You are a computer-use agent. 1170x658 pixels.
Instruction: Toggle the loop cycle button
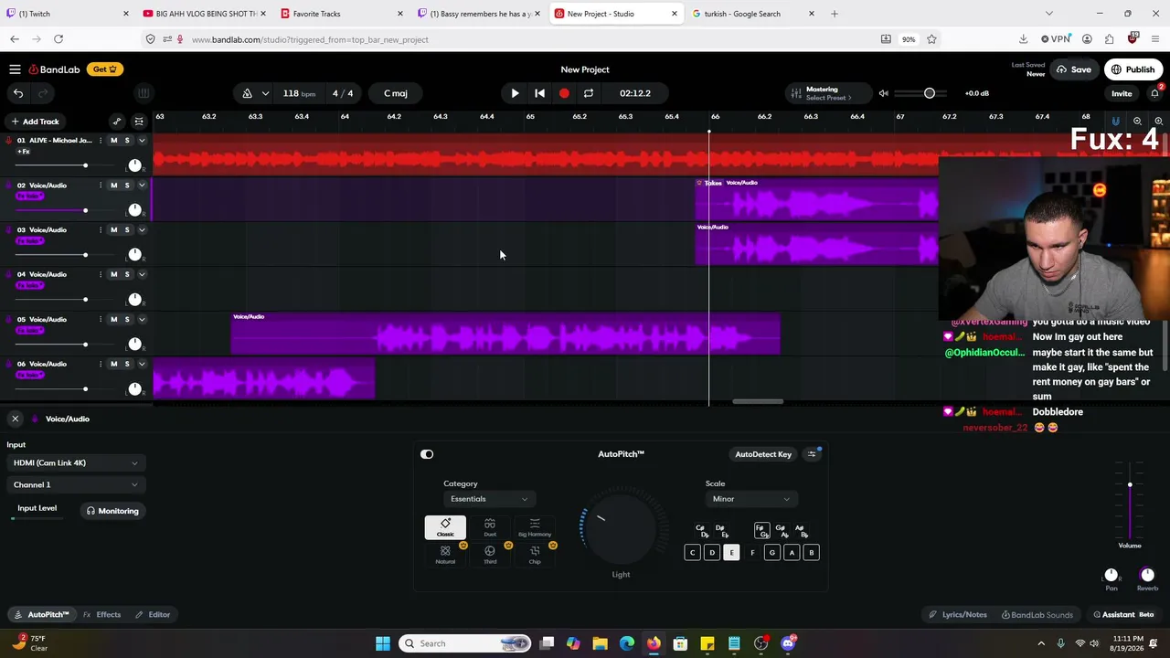589,93
